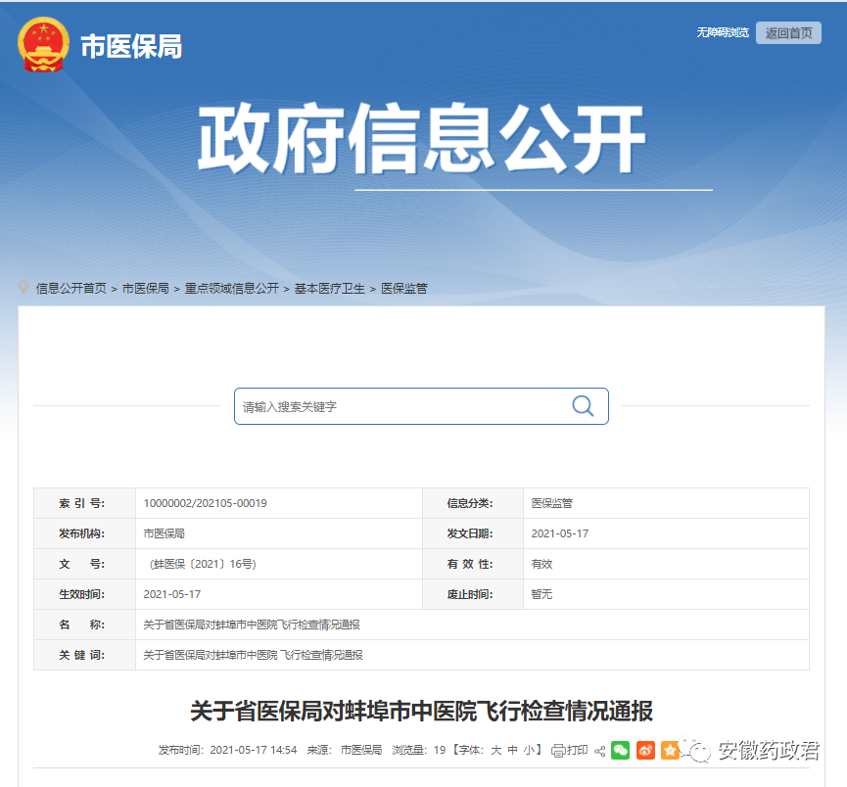
Task: Open 重点领域信息公开 breadcrumb item
Action: coord(231,289)
